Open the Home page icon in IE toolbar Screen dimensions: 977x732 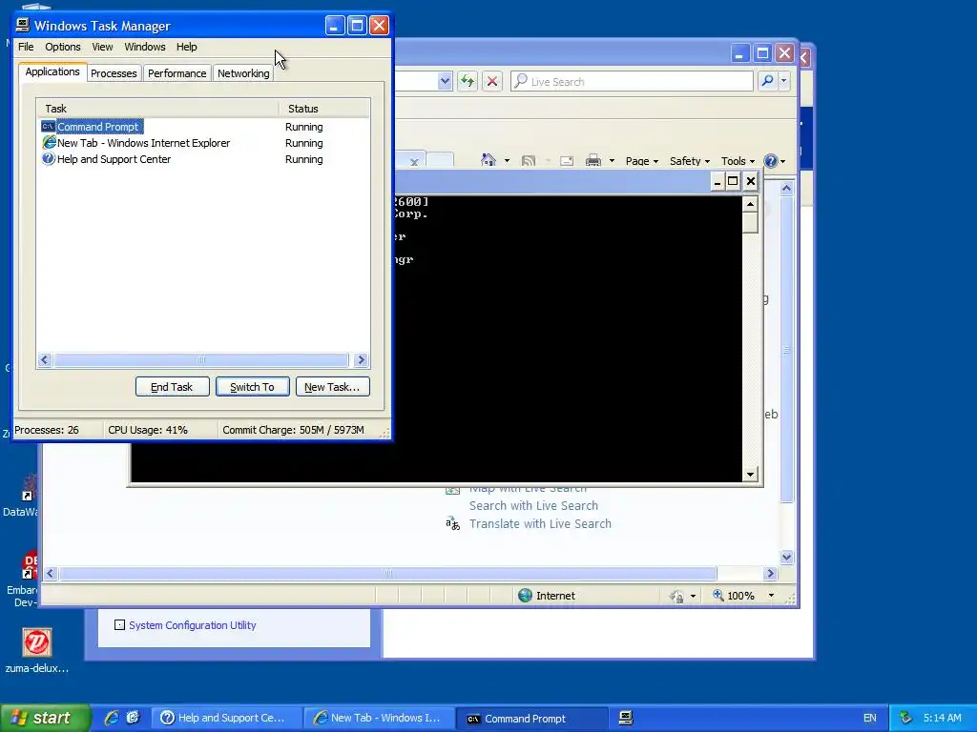488,160
